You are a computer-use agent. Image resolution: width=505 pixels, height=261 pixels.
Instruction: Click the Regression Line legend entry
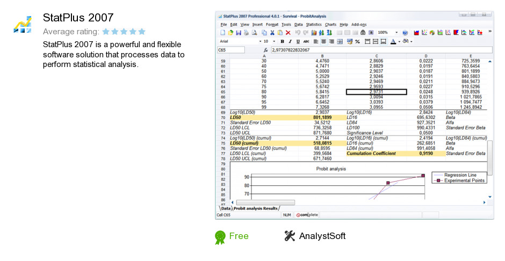pyautogui.click(x=460, y=175)
